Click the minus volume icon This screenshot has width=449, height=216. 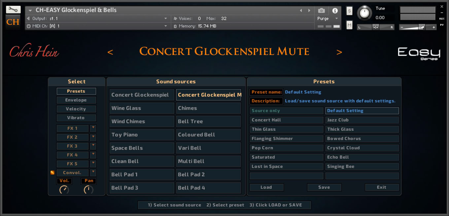tap(402, 27)
